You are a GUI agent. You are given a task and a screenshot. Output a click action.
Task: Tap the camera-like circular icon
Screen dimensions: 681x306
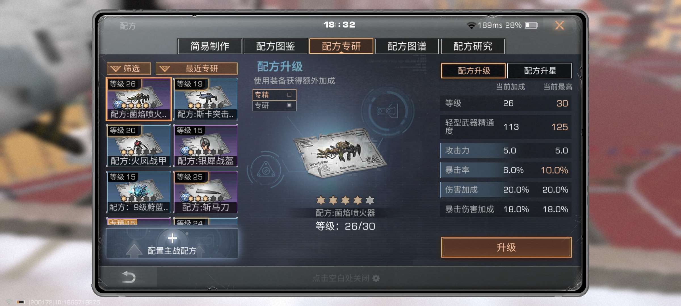point(387,111)
